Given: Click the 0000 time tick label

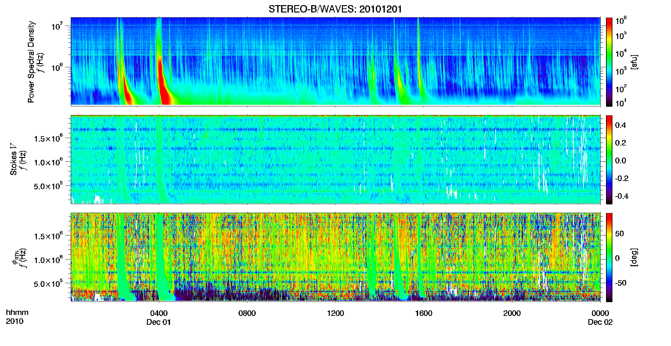Looking at the screenshot, I should click(600, 313).
